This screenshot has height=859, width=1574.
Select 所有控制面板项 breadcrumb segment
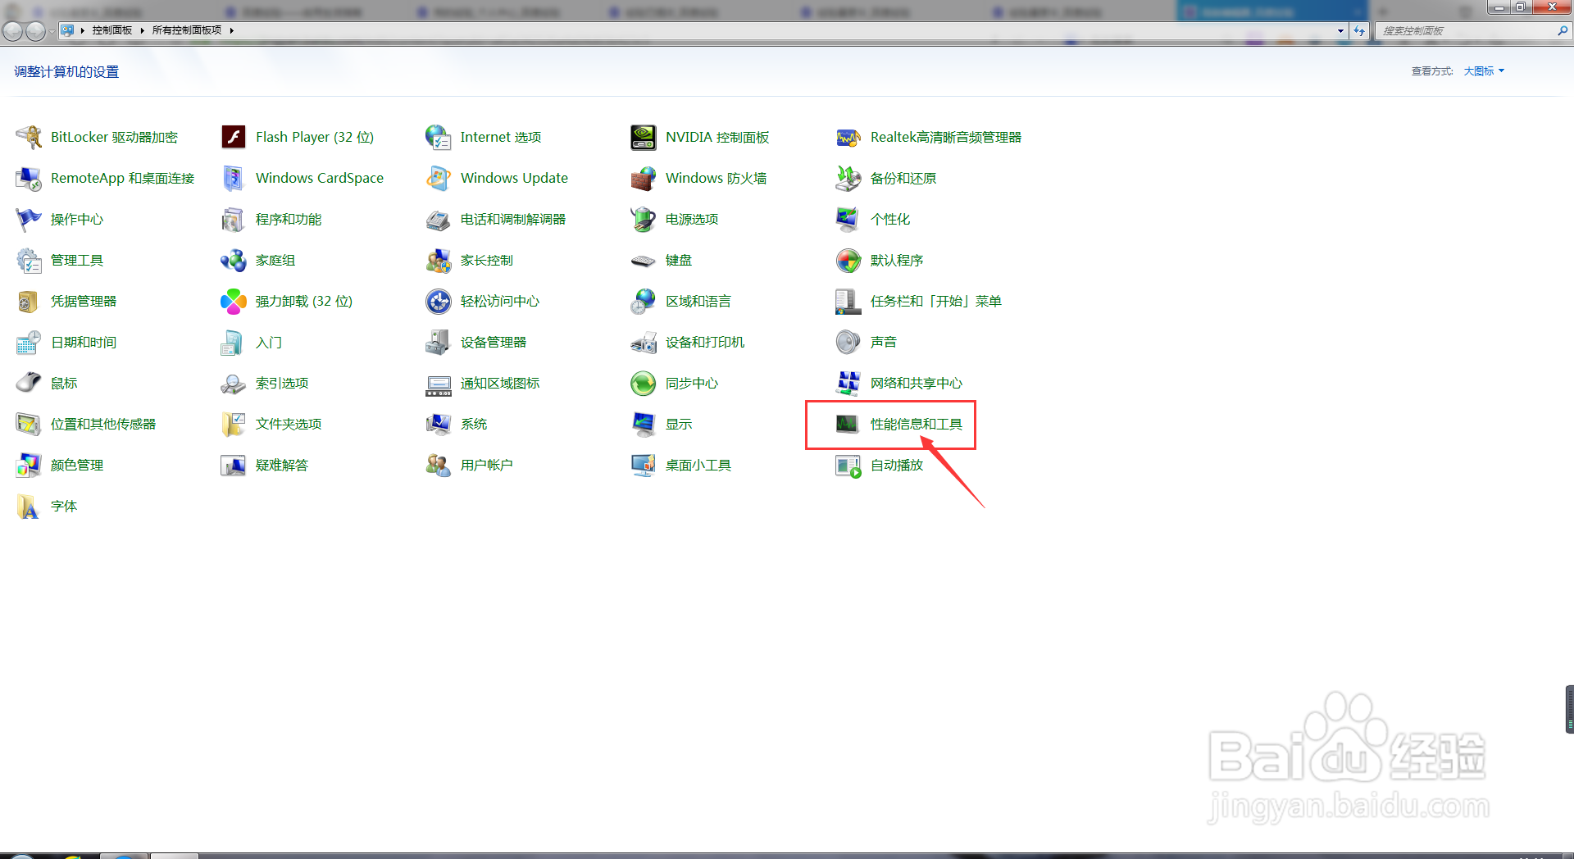tap(187, 30)
